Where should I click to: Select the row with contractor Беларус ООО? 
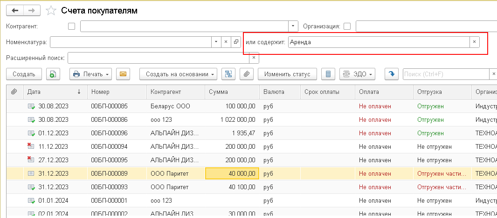point(252,106)
